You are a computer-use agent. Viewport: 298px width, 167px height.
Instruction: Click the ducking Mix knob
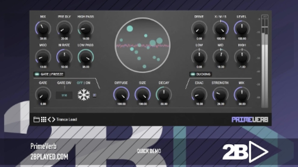(x=242, y=94)
